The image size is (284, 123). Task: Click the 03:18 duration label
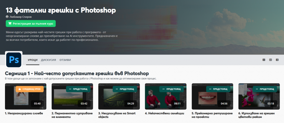pos(271,104)
